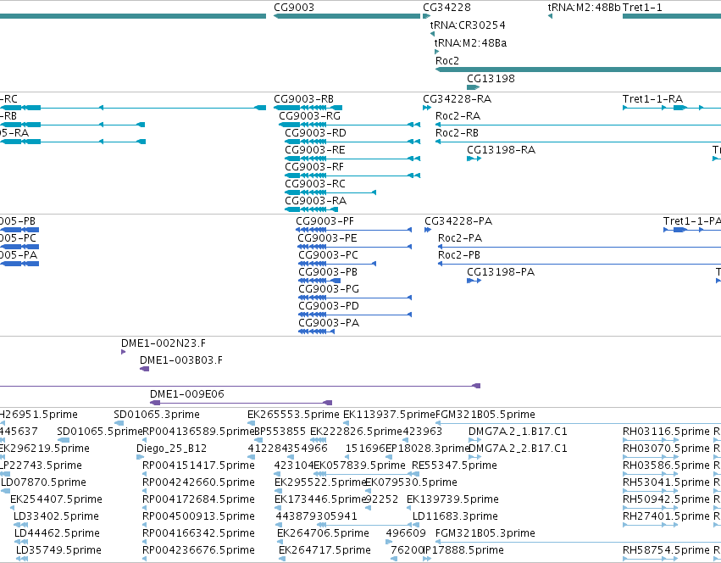Select EST RH03586.5prime
The width and height of the screenshot is (721, 563).
tap(666, 465)
